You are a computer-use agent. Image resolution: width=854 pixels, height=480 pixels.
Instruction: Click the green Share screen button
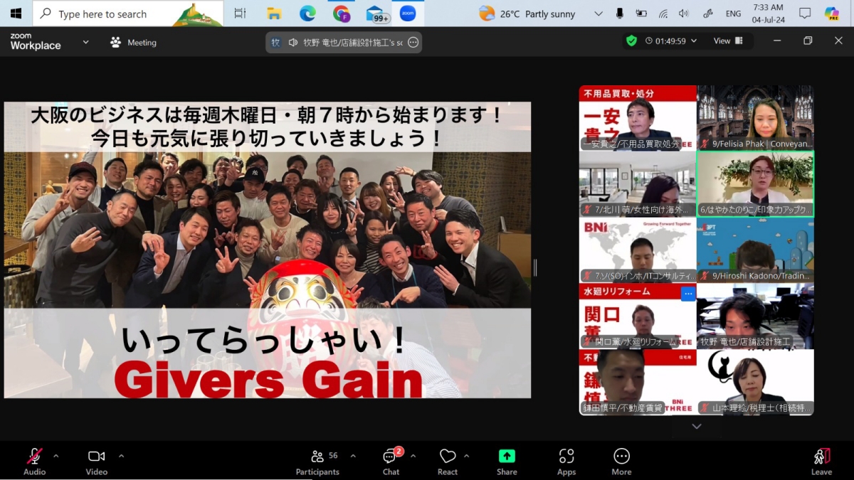click(x=507, y=461)
